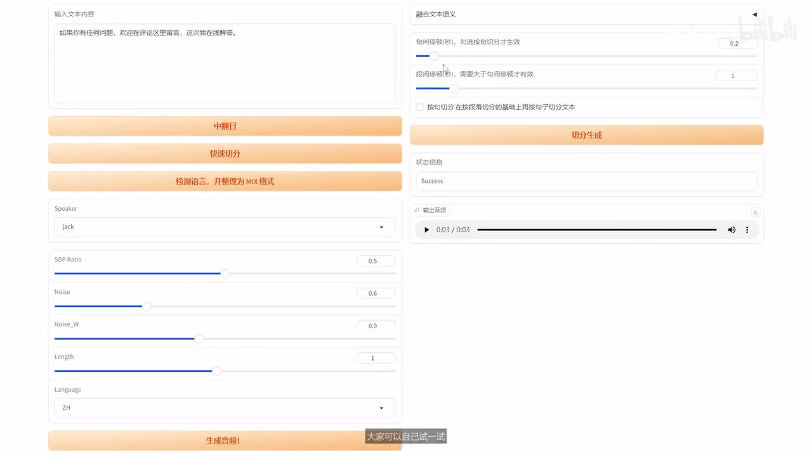The height and width of the screenshot is (457, 812).
Task: Click the 句间停顿 value field
Action: [x=737, y=44]
